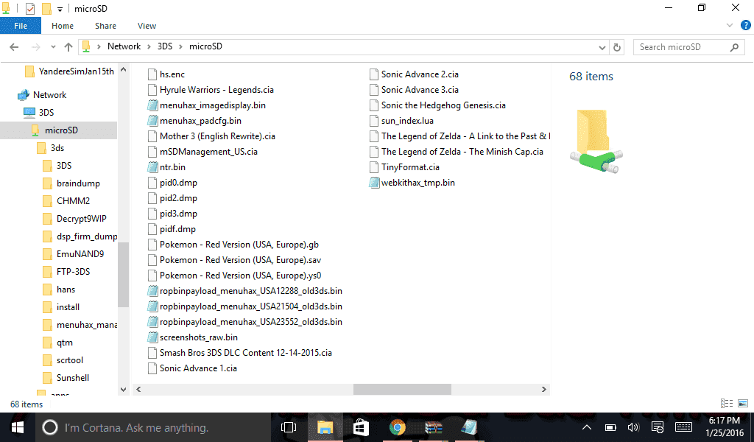The height and width of the screenshot is (442, 754).
Task: Open WinRAR from the taskbar
Action: (x=433, y=427)
